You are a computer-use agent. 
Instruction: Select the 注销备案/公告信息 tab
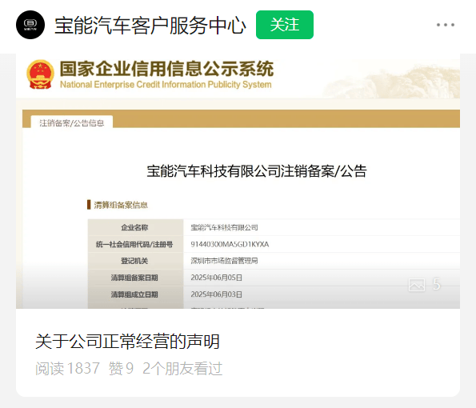pos(72,122)
